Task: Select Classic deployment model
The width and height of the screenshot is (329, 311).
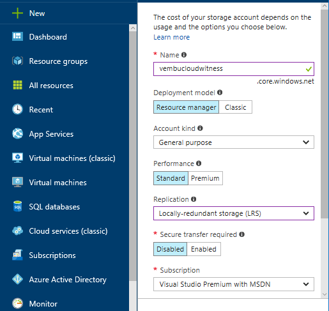Action: (x=236, y=107)
